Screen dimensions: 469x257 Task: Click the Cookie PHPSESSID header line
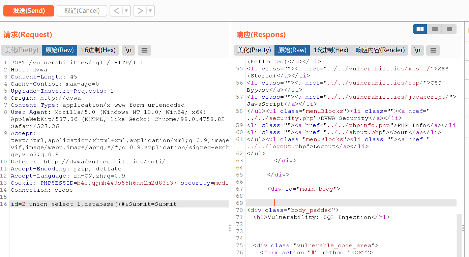119,183
